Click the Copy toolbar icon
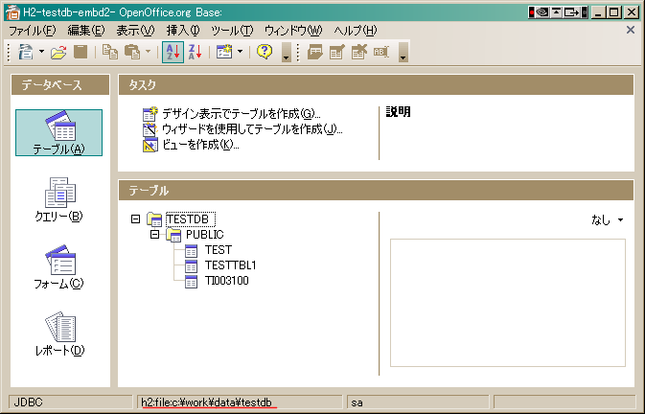The width and height of the screenshot is (645, 414). point(110,52)
